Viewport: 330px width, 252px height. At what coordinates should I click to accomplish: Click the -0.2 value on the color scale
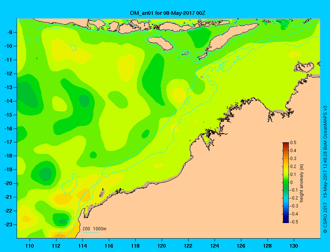click(x=294, y=198)
